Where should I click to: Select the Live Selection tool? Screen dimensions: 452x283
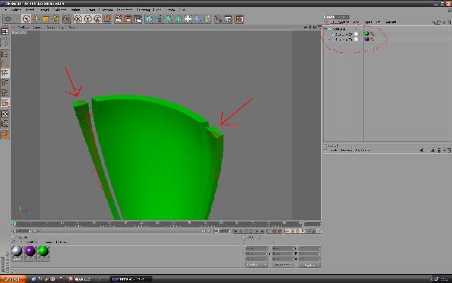point(26,19)
